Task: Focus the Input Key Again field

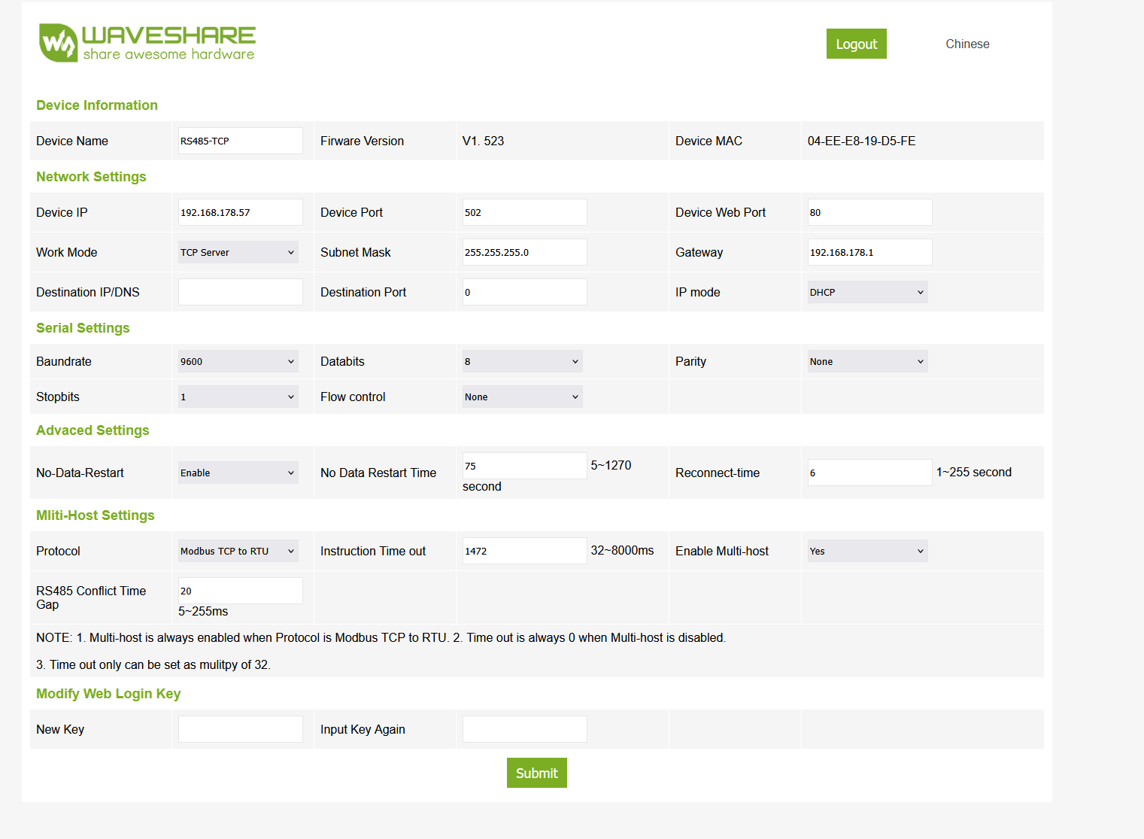Action: pos(525,729)
